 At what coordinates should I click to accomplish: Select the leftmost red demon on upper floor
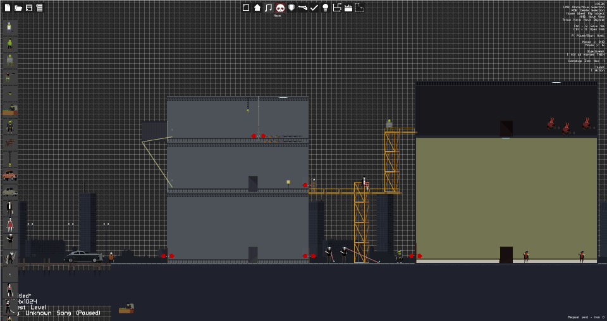pyautogui.click(x=551, y=123)
